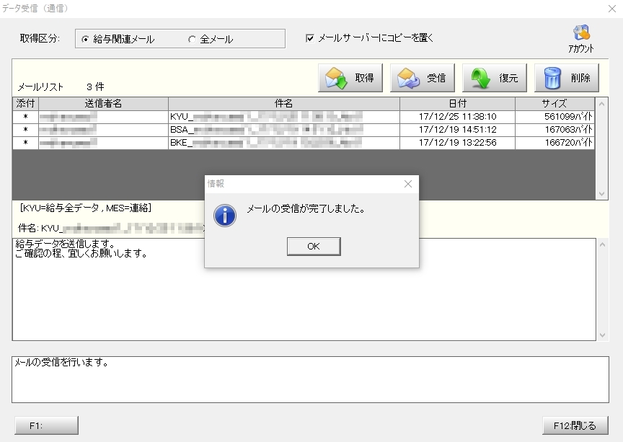623x442 pixels.
Task: Click attachment asterisk in BKE_ row
Action: click(x=25, y=143)
